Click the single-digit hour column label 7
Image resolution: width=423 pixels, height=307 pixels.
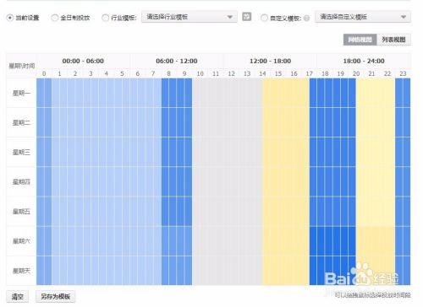tap(153, 73)
